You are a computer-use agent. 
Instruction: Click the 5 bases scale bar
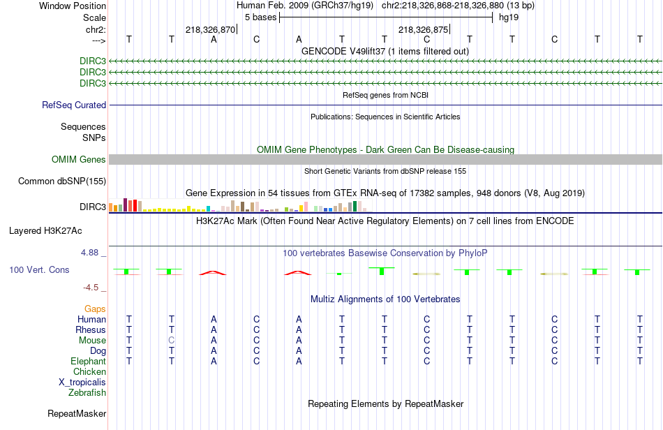pos(386,17)
